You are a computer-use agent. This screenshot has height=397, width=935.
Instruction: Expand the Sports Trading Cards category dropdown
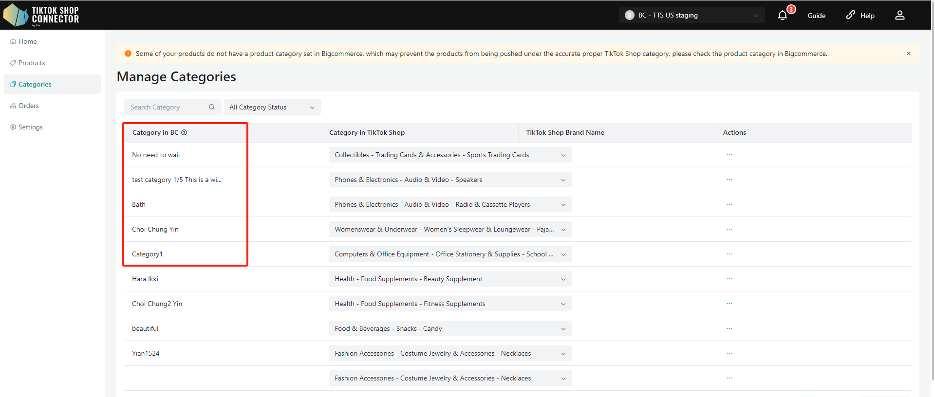tap(450, 155)
